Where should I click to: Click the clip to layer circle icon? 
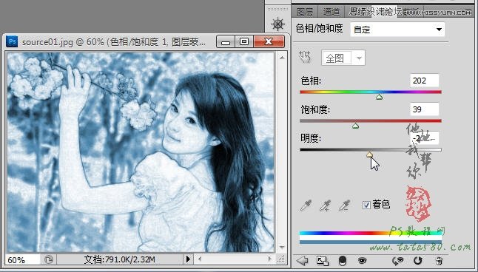pos(343,261)
